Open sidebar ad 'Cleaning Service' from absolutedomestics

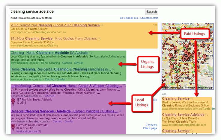click(x=176, y=98)
